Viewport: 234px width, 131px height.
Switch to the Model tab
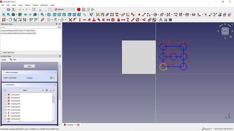pos(4,60)
